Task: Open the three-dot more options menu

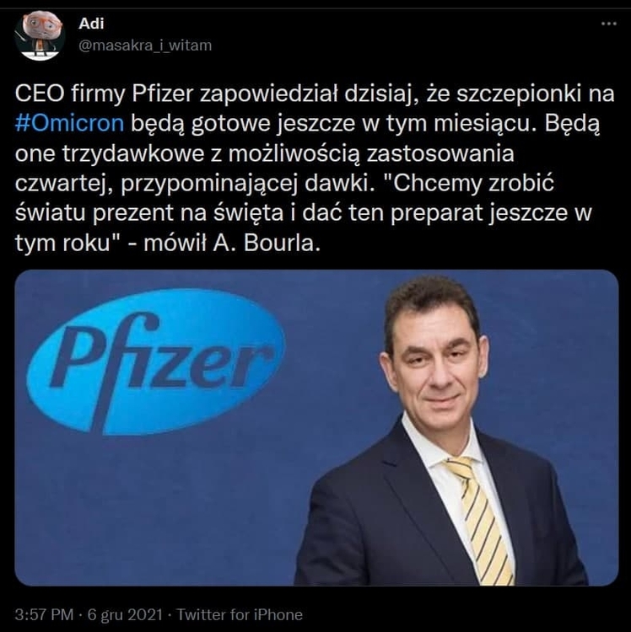Action: pos(609,24)
